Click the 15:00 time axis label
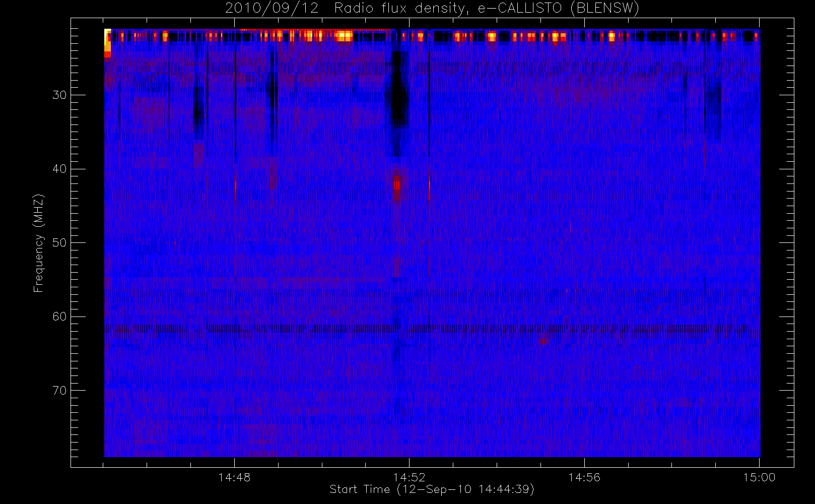This screenshot has height=504, width=815. pos(759,477)
